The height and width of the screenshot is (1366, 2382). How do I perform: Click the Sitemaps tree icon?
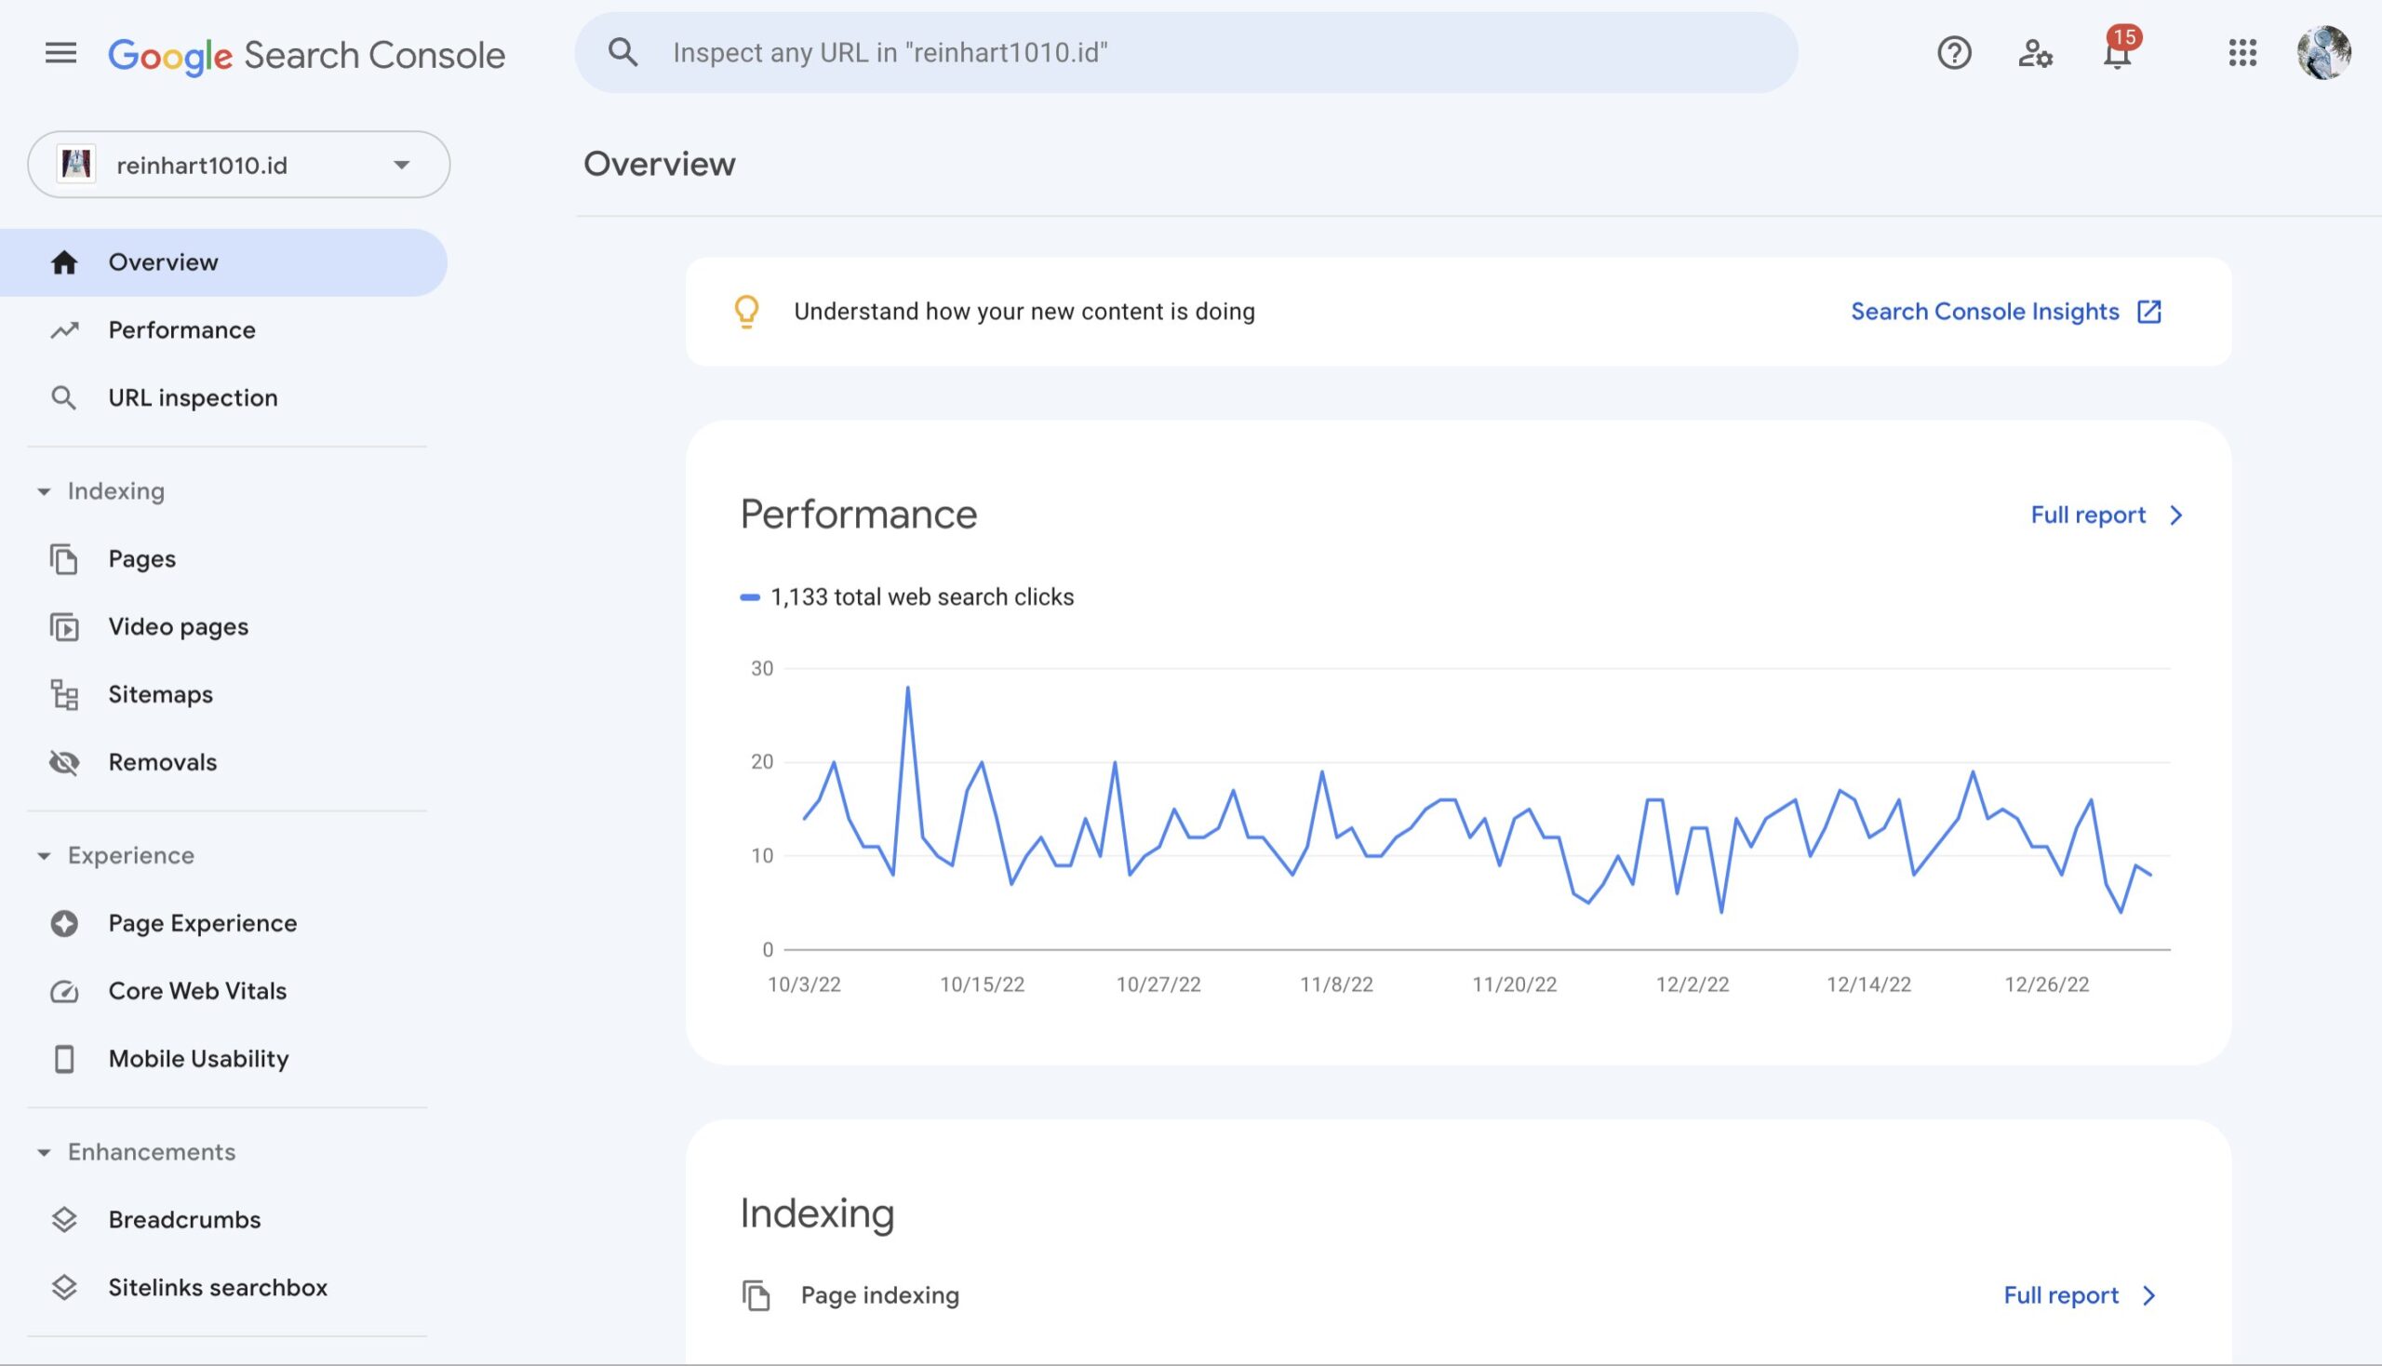(64, 694)
